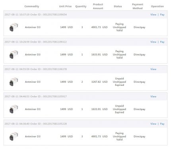Click the Payment Method column header
The height and width of the screenshot is (149, 171).
pos(138,6)
